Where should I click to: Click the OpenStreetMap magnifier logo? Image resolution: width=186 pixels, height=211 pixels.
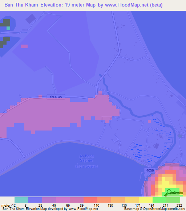pos(174,193)
